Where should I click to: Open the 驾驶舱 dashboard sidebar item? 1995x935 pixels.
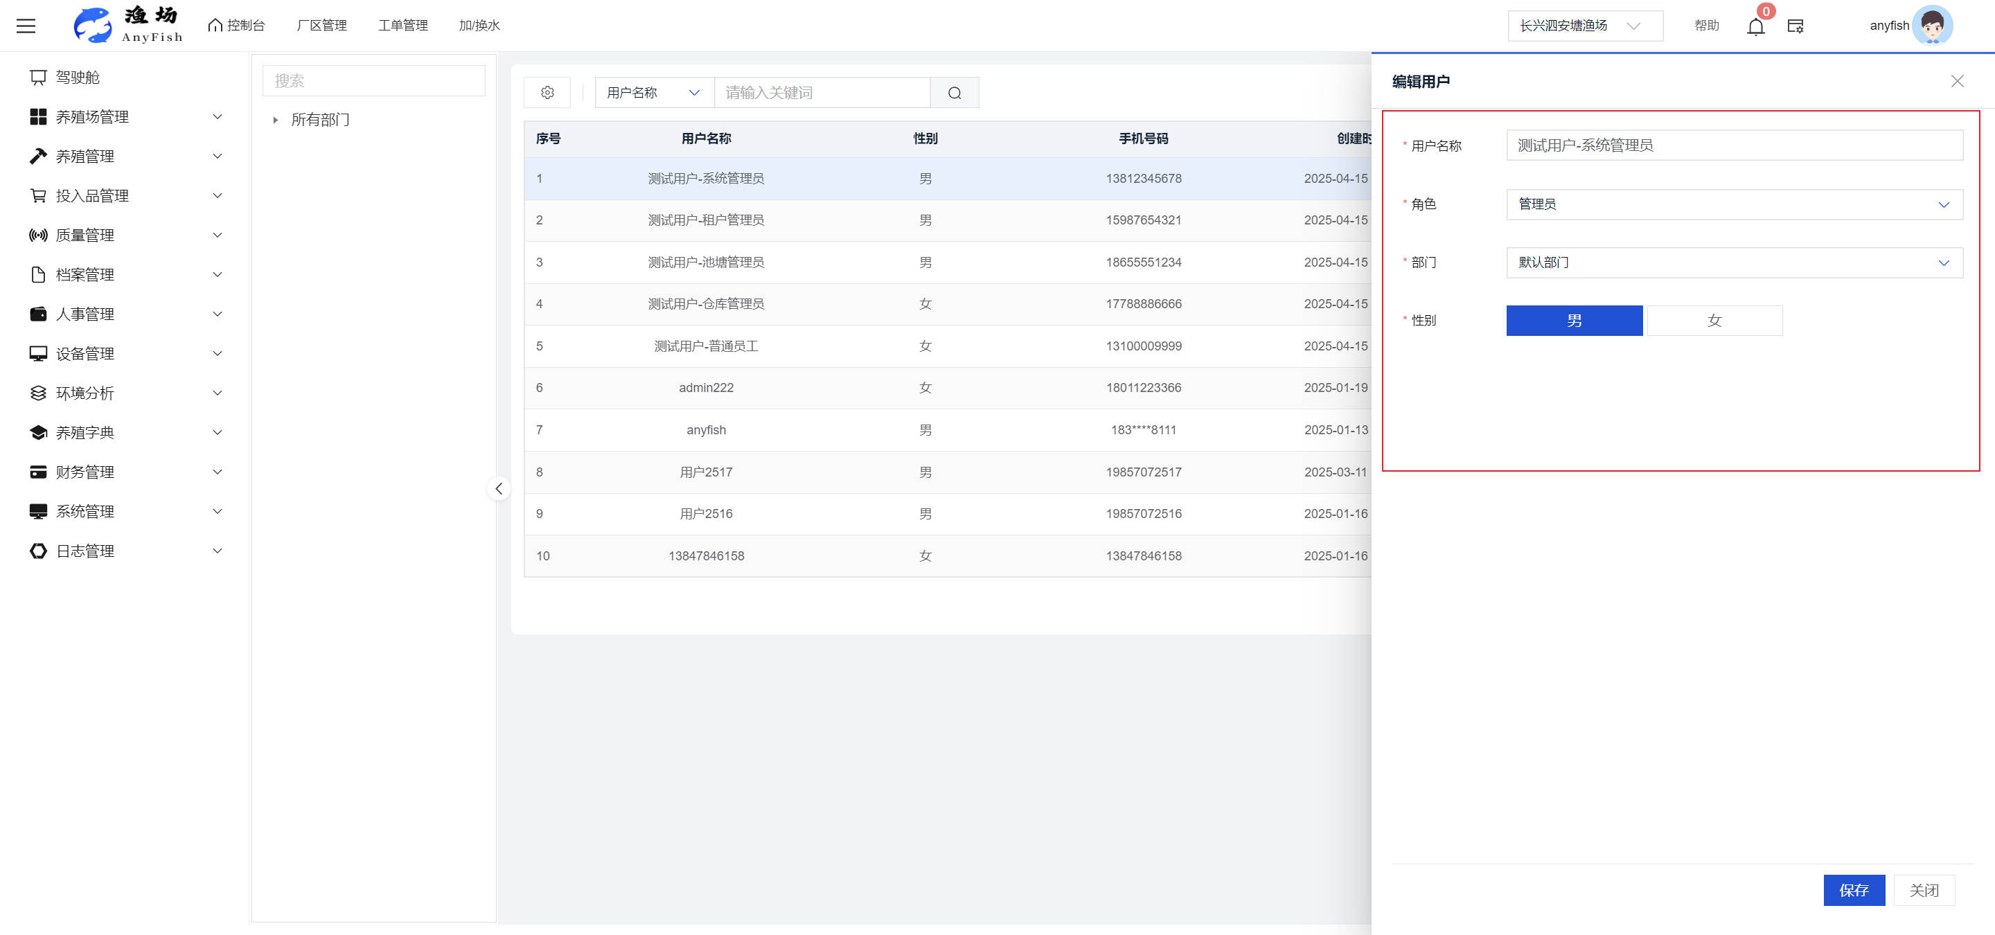click(78, 78)
